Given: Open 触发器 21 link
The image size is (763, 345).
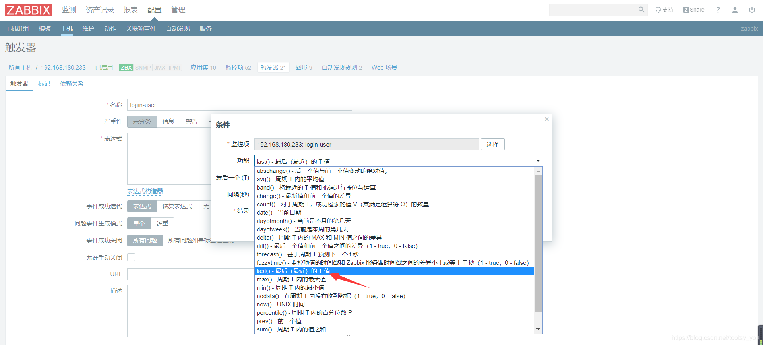Looking at the screenshot, I should pos(273,68).
